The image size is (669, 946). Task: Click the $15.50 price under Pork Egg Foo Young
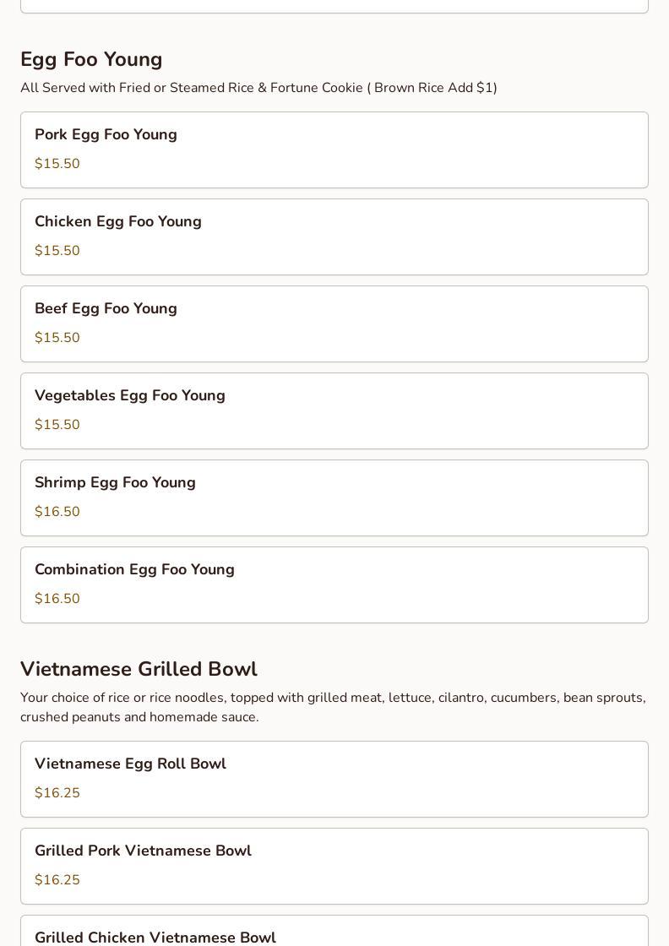(57, 164)
